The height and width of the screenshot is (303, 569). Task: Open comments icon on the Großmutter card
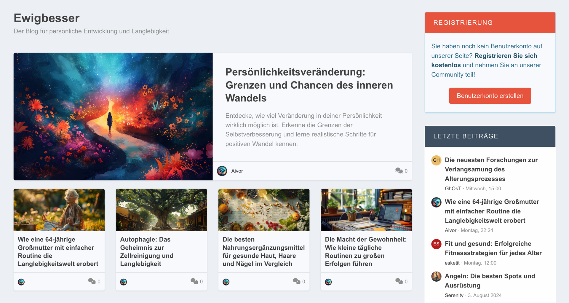pyautogui.click(x=92, y=281)
